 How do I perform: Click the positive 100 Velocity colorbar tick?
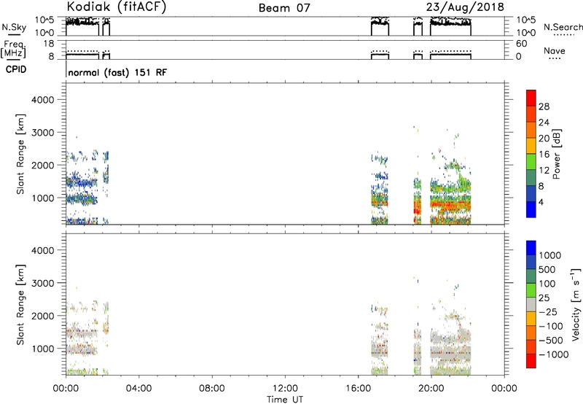(547, 284)
